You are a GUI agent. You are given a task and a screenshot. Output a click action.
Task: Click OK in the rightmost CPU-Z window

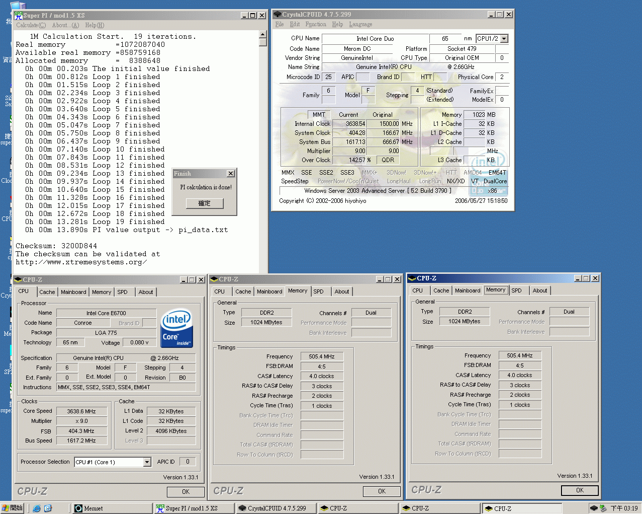pos(580,490)
